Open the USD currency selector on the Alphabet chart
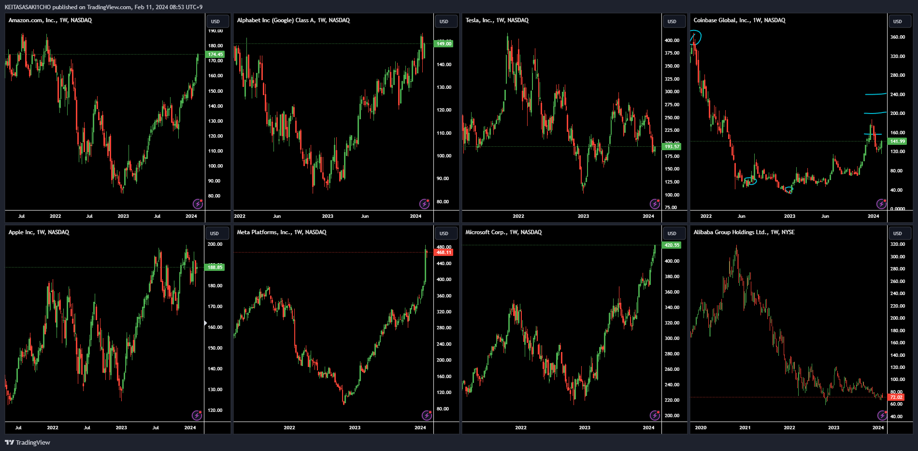The image size is (918, 451). coord(445,21)
